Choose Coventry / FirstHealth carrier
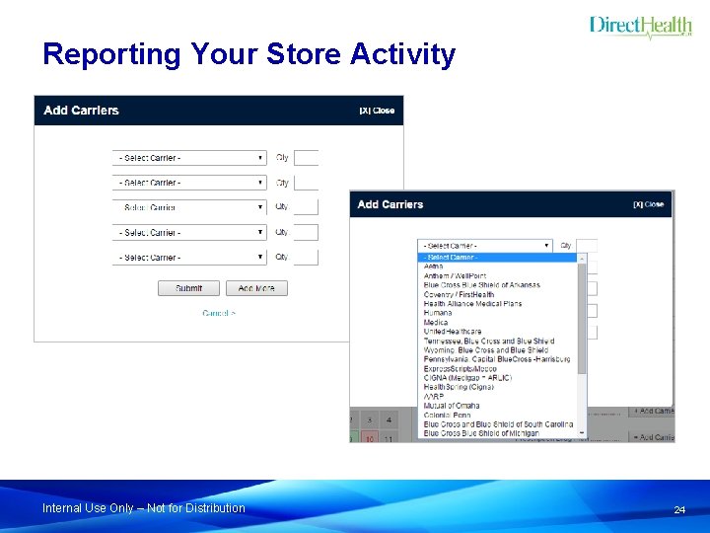The width and height of the screenshot is (710, 533). coord(497,294)
